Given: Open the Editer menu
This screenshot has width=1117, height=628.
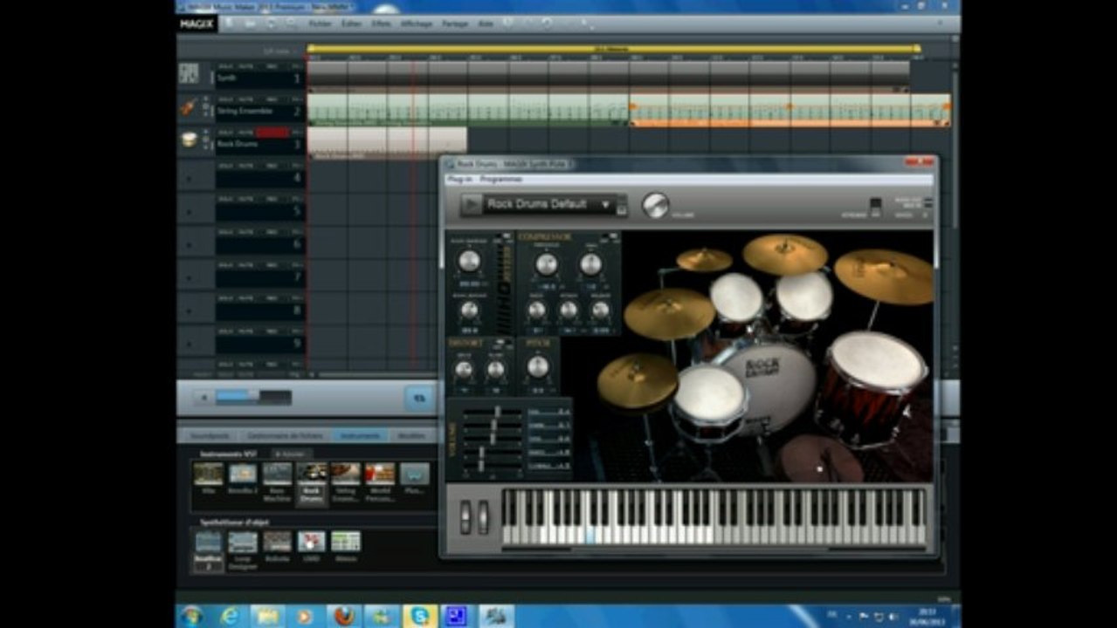Looking at the screenshot, I should [x=351, y=24].
